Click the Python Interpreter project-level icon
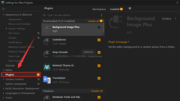Image resolution: width=180 pixels, height=101 pixels. click(38, 84)
